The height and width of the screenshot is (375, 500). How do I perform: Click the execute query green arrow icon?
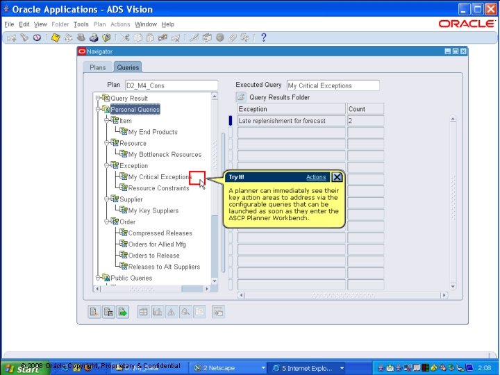click(122, 312)
